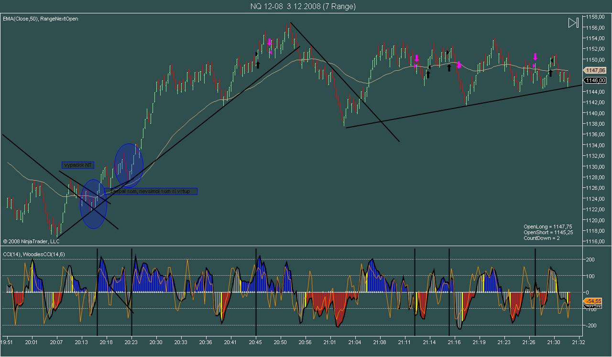
Task: Select the 'zaspal som, nevsimol som si vstup' note
Action: (x=151, y=191)
